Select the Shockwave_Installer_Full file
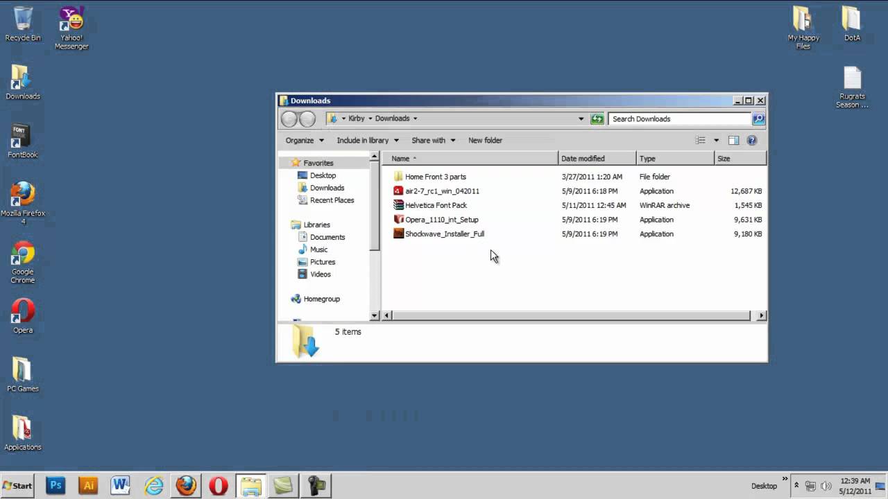 pos(444,234)
